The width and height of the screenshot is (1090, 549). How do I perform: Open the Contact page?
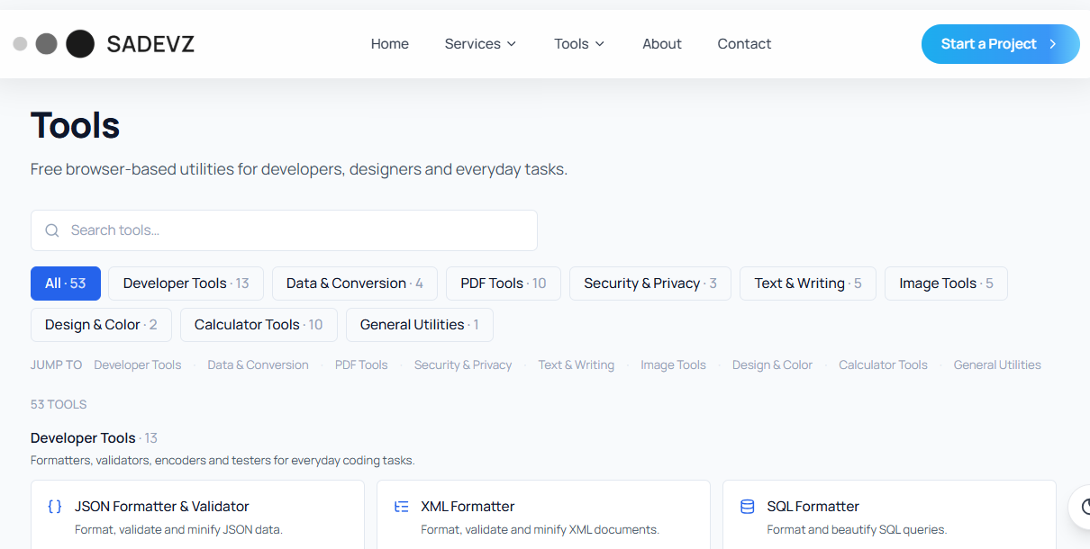click(744, 44)
